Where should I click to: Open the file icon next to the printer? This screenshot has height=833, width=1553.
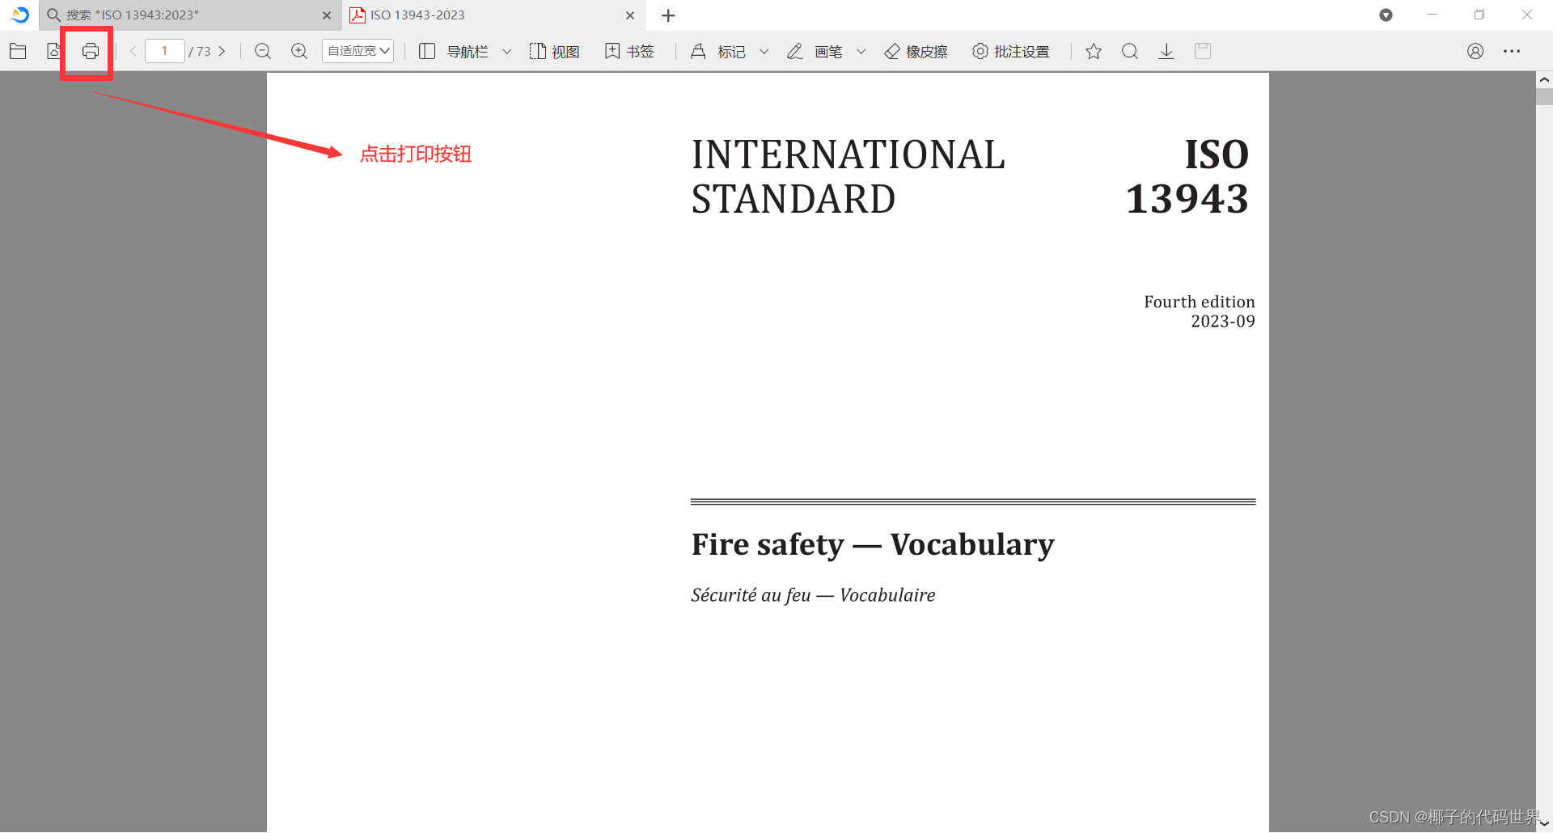tap(53, 51)
